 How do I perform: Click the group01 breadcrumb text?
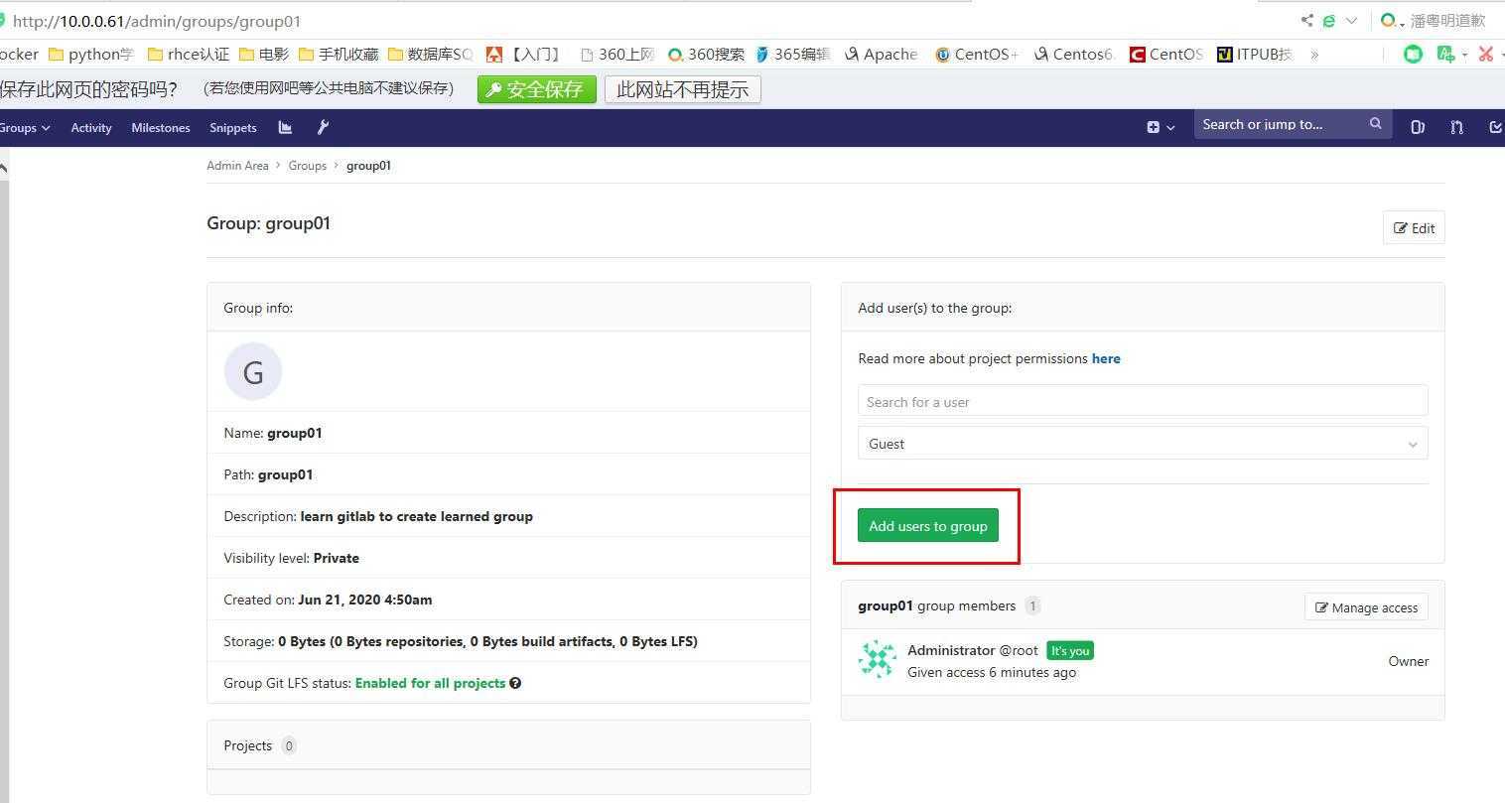pos(368,166)
